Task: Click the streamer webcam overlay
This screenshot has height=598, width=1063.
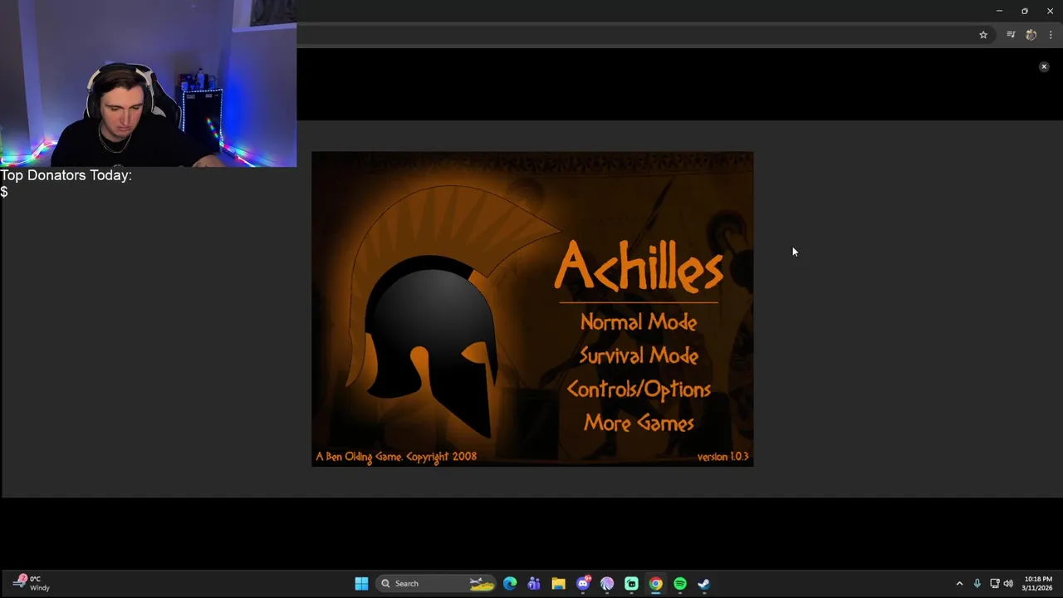Action: (x=148, y=83)
